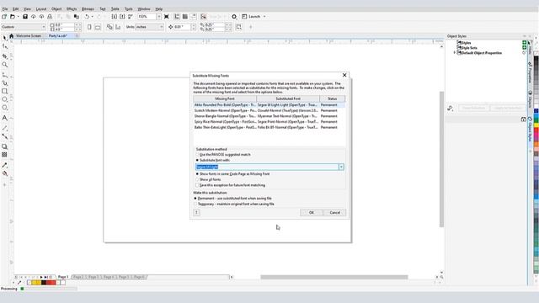
Task: Open the Undo history dropdown arrow
Action: pyautogui.click(x=92, y=17)
